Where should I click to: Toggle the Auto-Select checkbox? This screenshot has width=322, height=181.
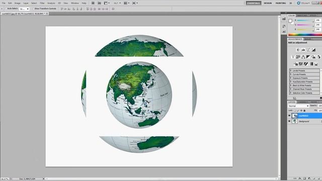click(x=6, y=9)
